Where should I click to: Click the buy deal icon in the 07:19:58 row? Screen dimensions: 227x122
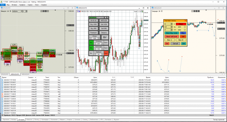tap(2, 80)
